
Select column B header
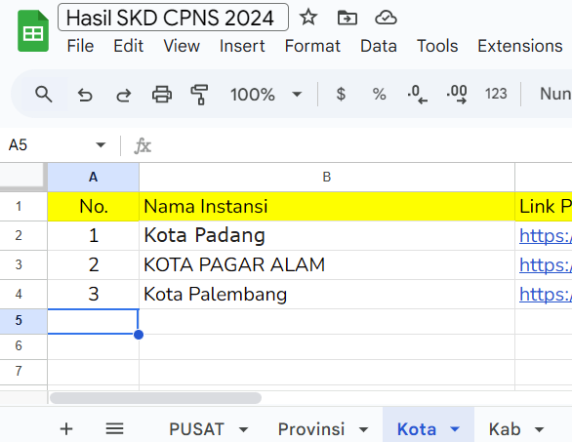point(327,178)
